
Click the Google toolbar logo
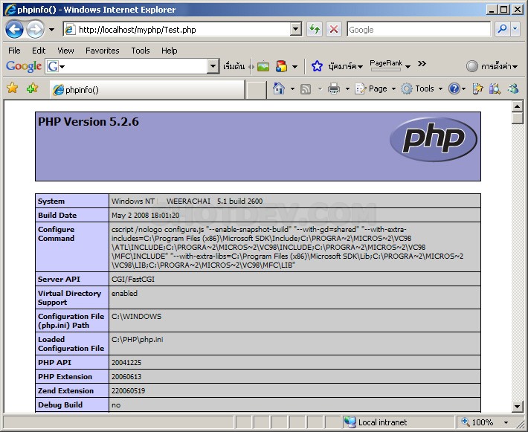(x=24, y=66)
